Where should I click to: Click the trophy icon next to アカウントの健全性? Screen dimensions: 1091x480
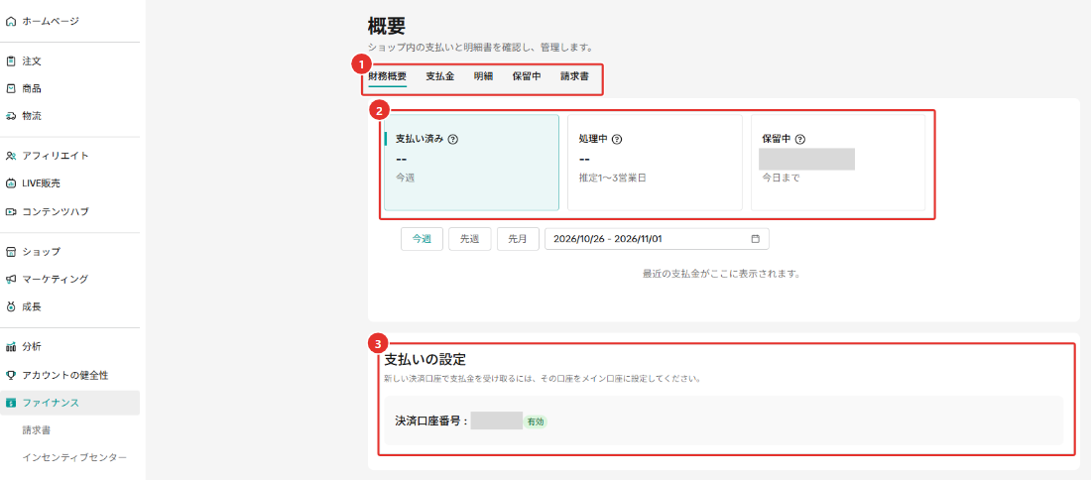coord(11,375)
